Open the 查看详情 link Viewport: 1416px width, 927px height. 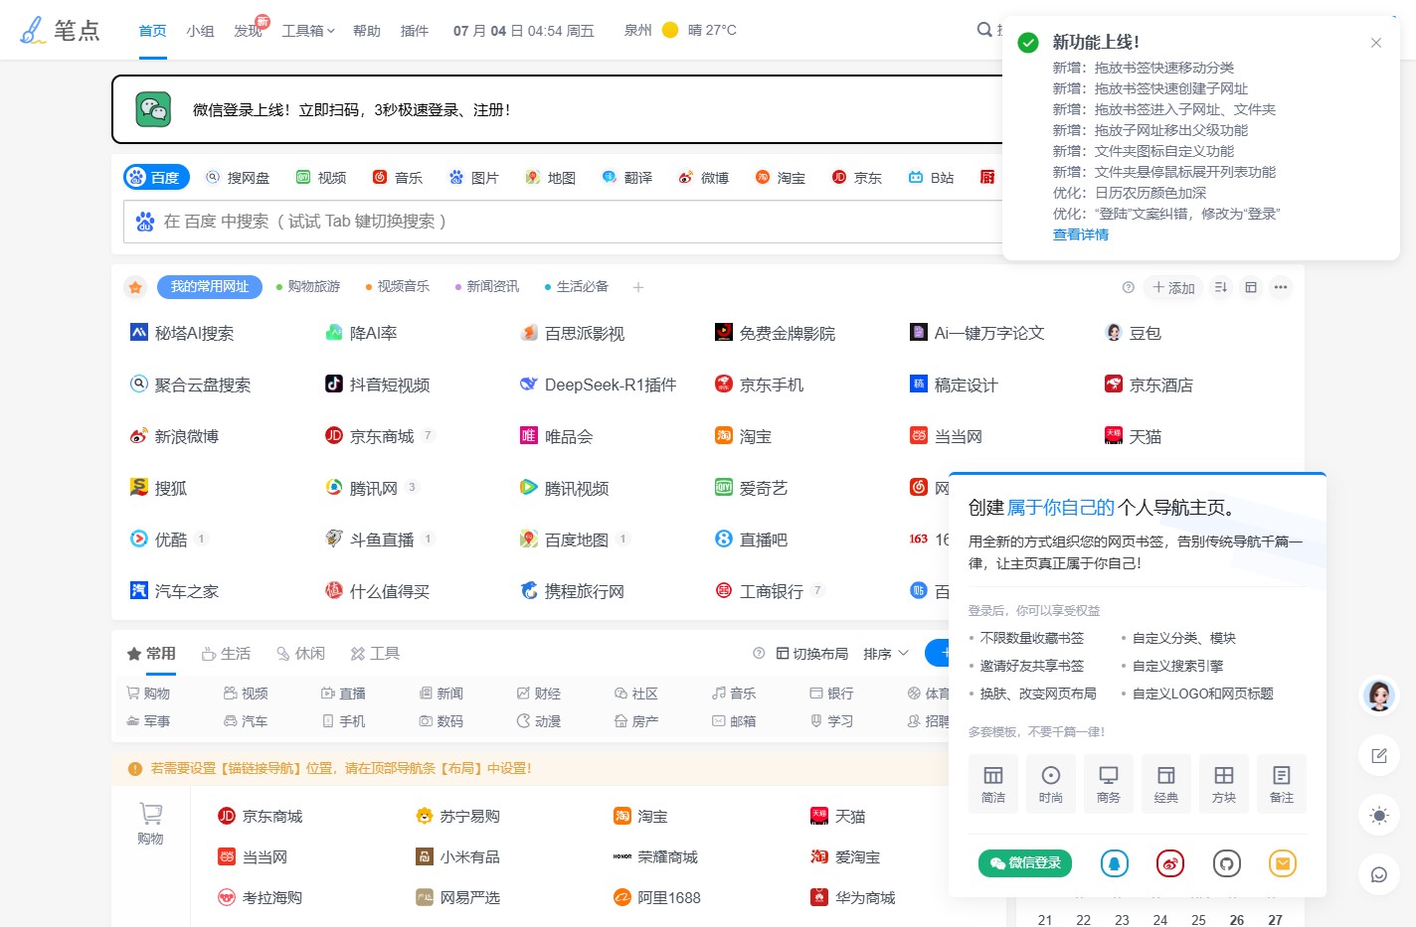1081,234
